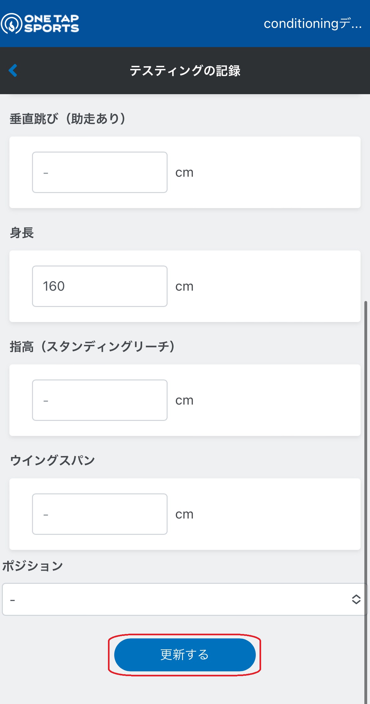This screenshot has width=370, height=704.
Task: Go back using the blue chevron arrow
Action: click(13, 70)
